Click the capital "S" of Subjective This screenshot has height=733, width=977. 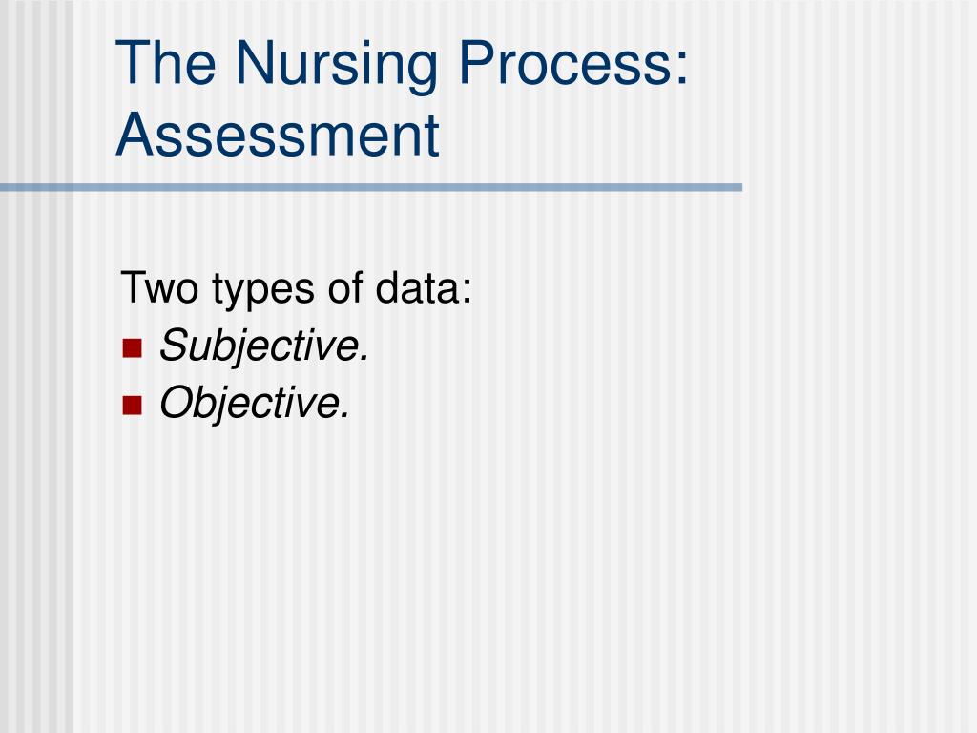[175, 345]
